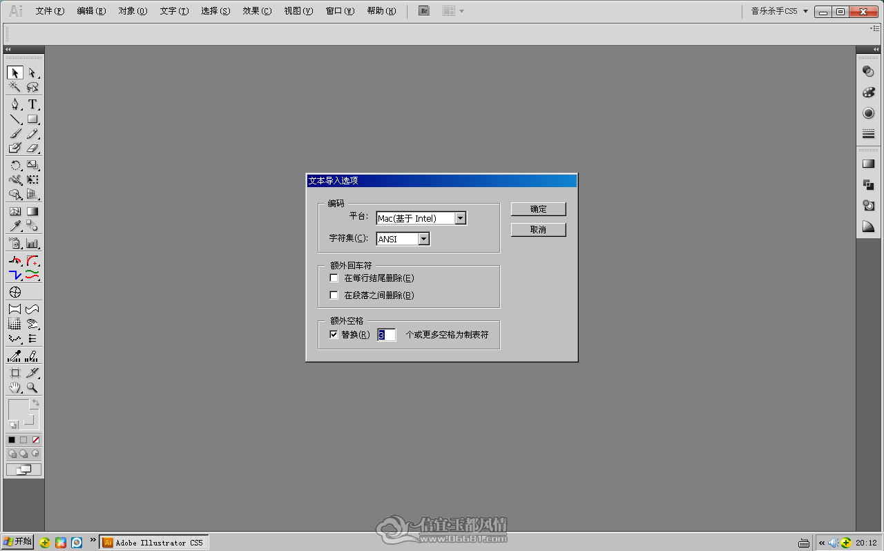Screen dimensions: 884x551
Task: Select the Pencil tool
Action: [x=32, y=133]
